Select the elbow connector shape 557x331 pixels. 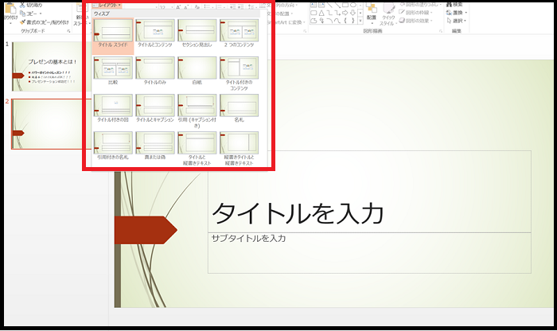329,13
